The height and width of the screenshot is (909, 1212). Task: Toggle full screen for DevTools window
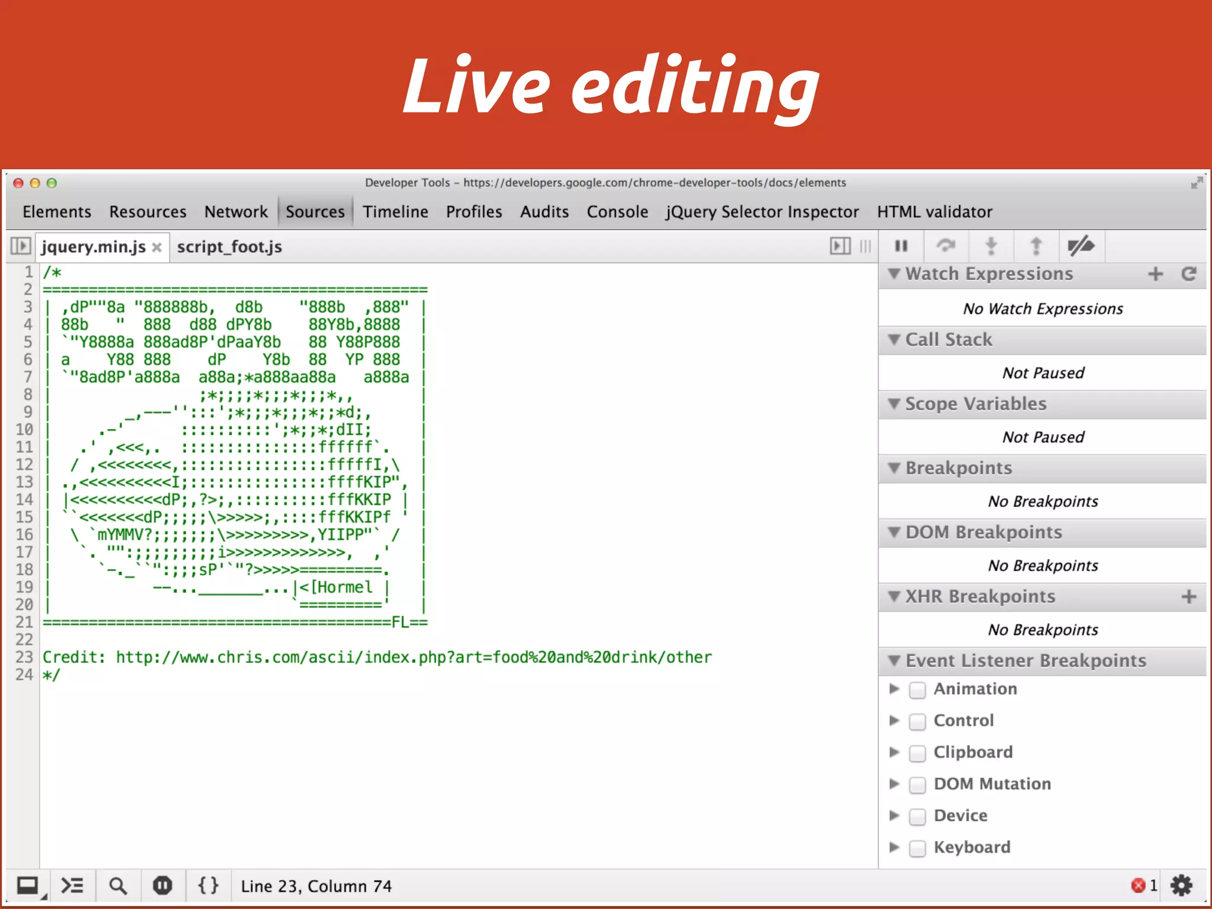1197,183
